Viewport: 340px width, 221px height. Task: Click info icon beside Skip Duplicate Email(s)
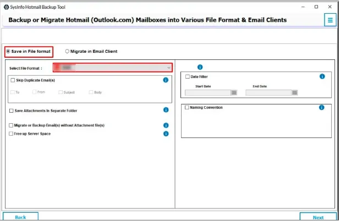[166, 80]
